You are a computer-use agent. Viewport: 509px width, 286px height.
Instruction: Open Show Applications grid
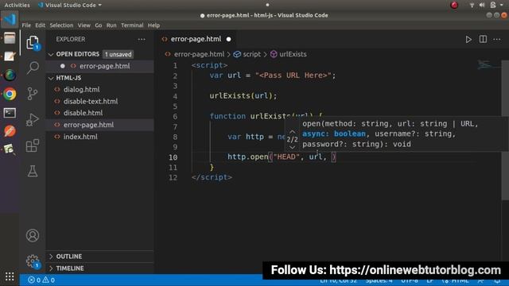[x=10, y=276]
